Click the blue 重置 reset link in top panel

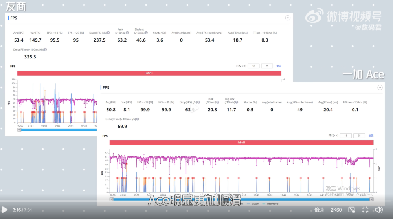coord(279,66)
